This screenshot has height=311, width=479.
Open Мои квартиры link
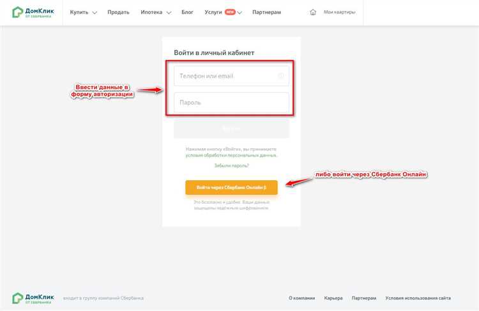339,12
